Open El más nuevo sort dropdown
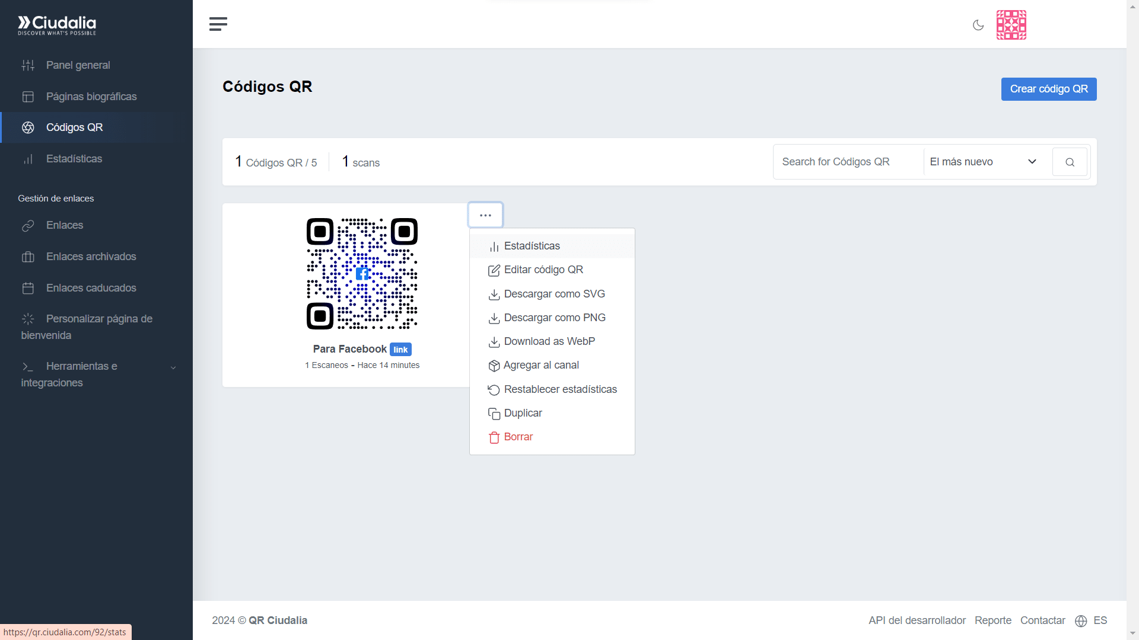The width and height of the screenshot is (1139, 640). tap(982, 162)
